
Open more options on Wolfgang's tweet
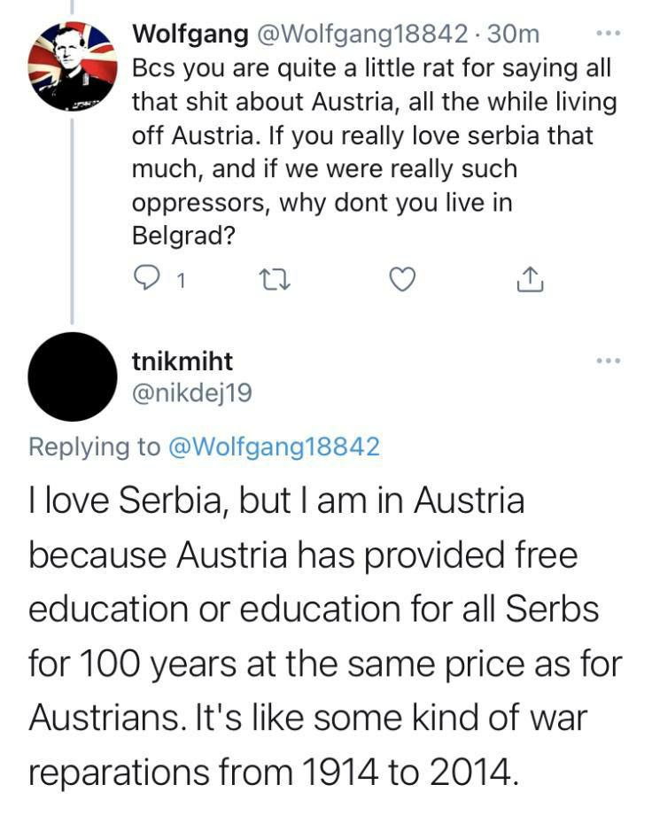pos(607,35)
